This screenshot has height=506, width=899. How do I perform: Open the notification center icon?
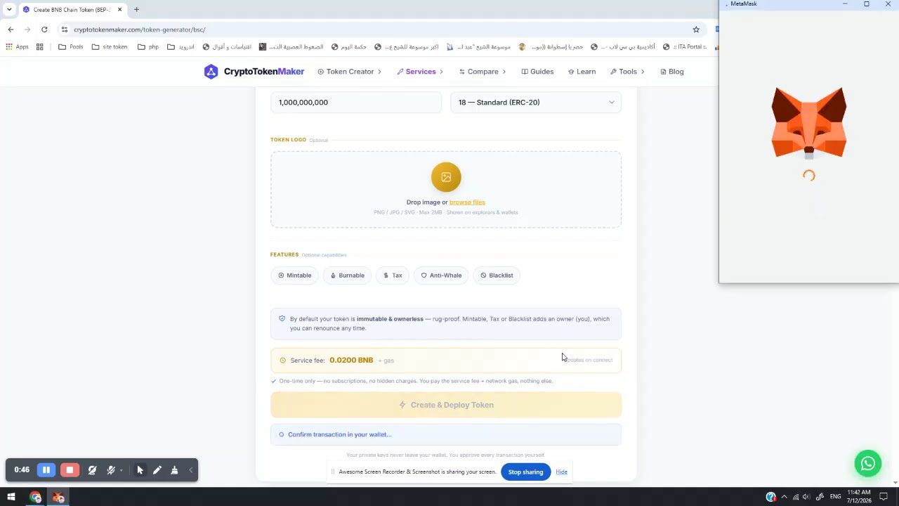click(884, 498)
